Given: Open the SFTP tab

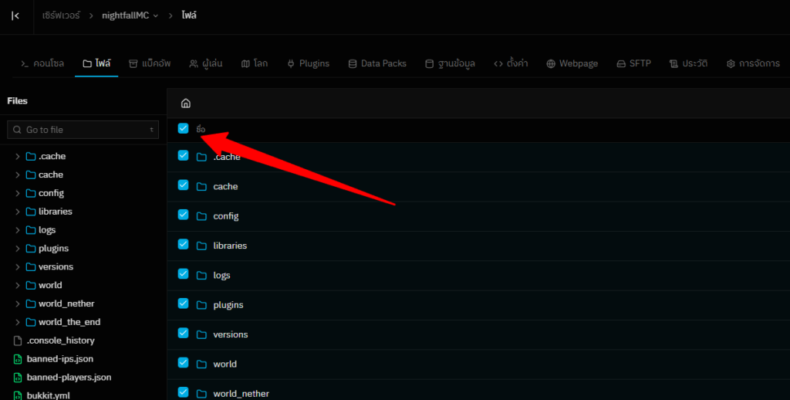Looking at the screenshot, I should tap(633, 63).
